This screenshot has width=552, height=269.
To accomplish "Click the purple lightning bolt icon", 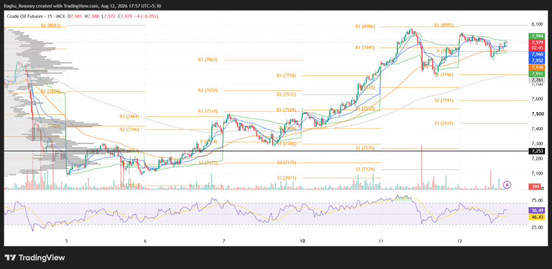I will tap(507, 185).
